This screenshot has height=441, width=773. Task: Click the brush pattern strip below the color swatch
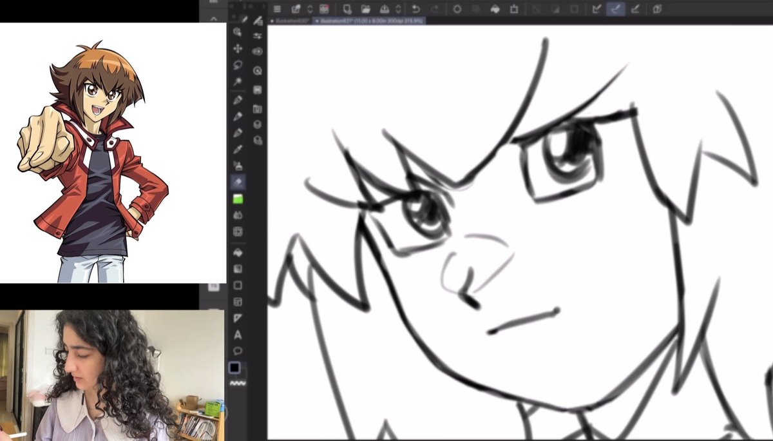coord(238,383)
